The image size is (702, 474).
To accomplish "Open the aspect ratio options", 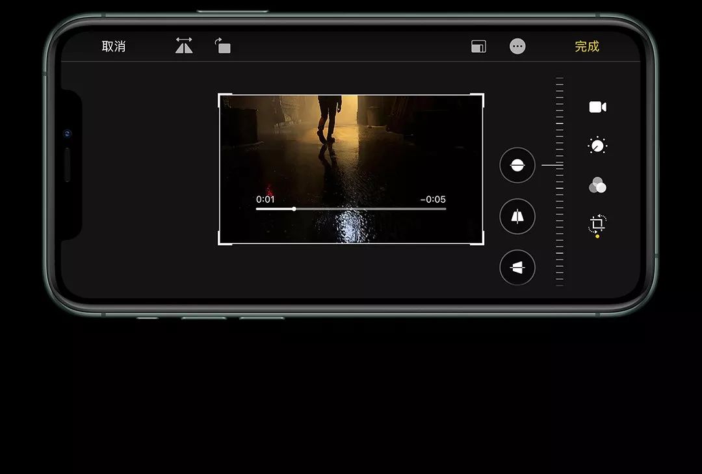I will tap(478, 47).
